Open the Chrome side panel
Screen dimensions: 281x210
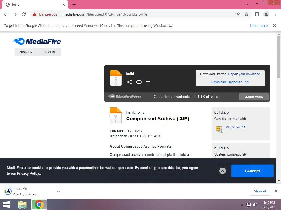(x=257, y=14)
